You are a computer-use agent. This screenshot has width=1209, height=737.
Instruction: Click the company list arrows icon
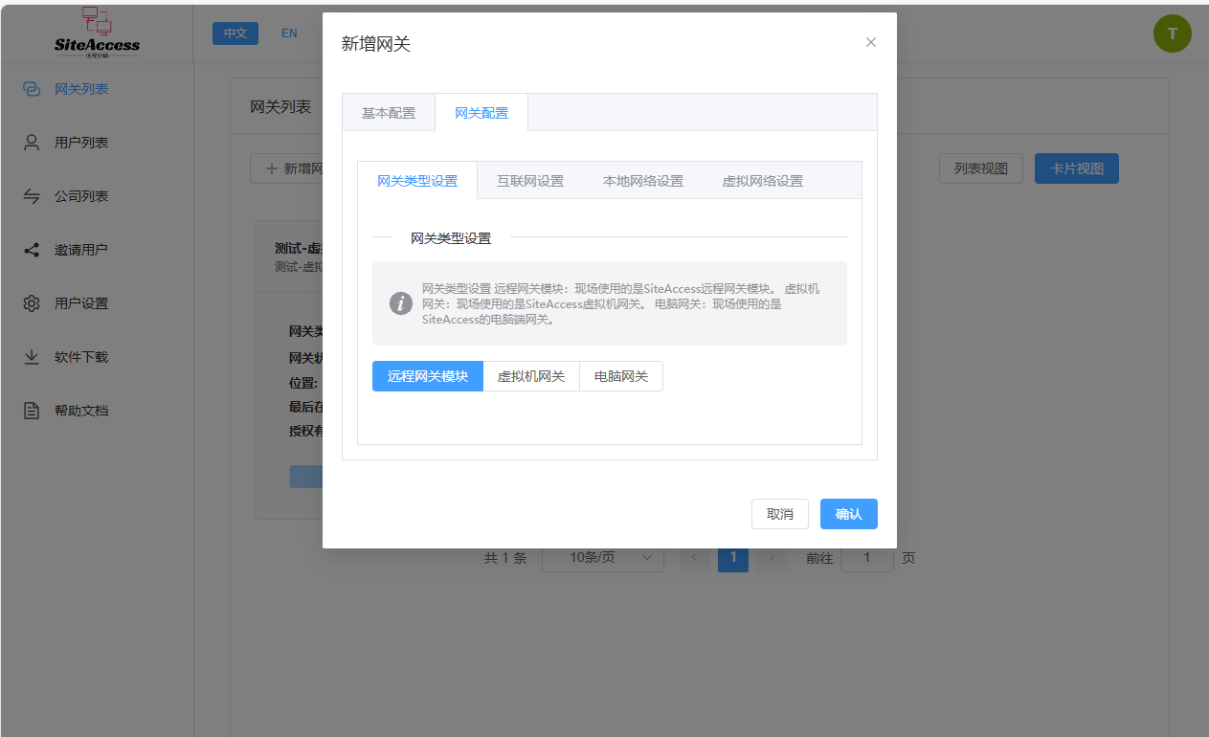click(32, 196)
